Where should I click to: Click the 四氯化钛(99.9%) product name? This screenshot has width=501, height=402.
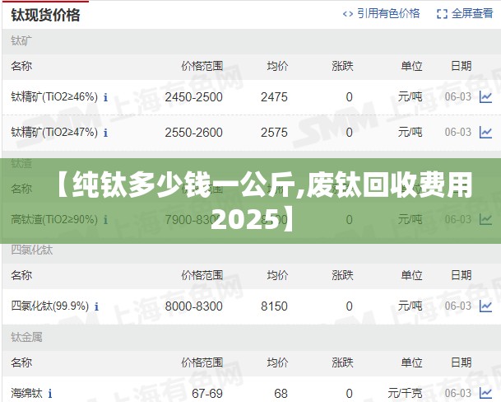pyautogui.click(x=50, y=306)
